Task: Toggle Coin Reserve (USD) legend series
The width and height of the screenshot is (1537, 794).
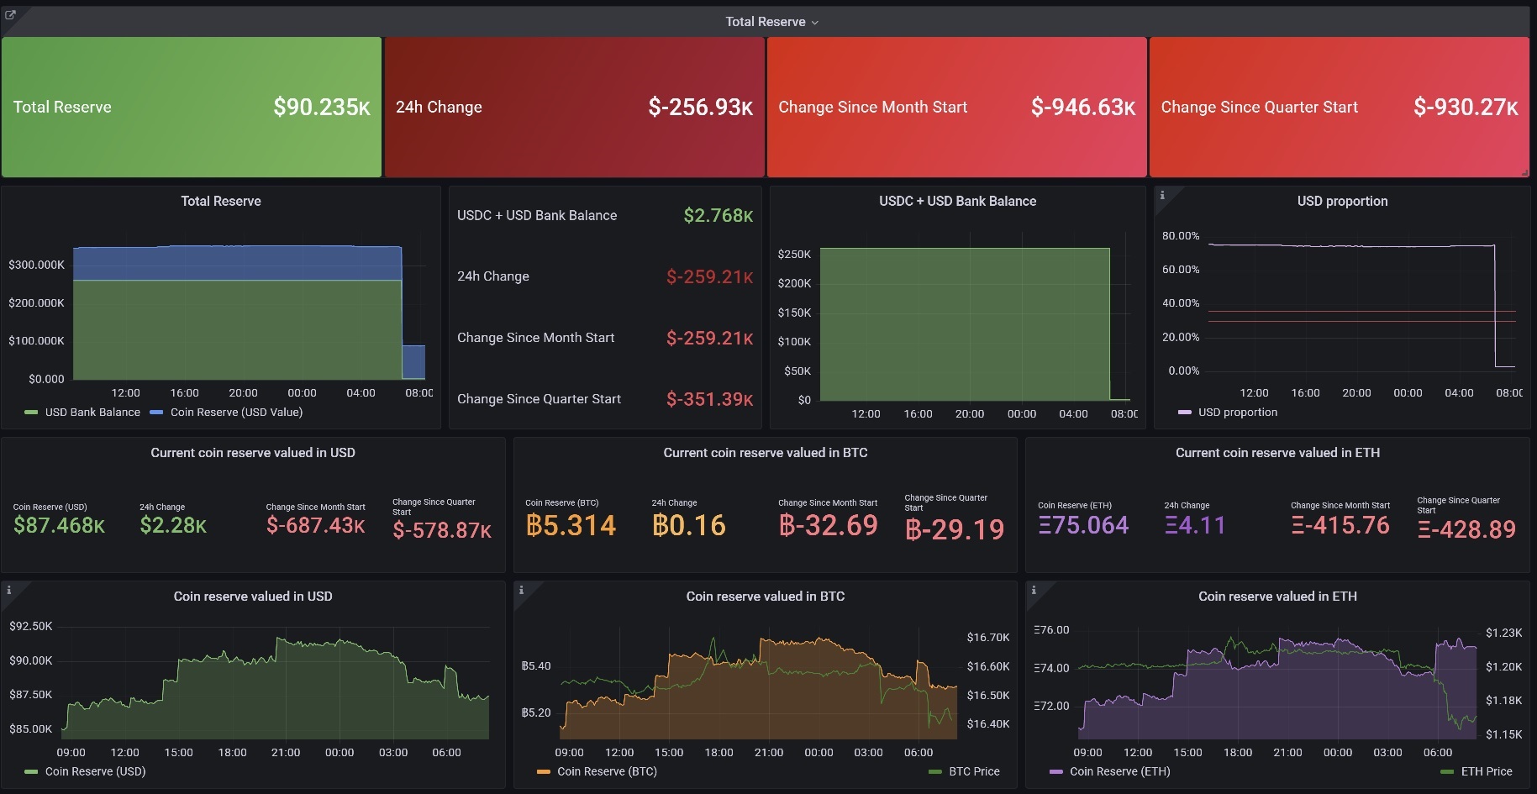Action: [x=95, y=771]
